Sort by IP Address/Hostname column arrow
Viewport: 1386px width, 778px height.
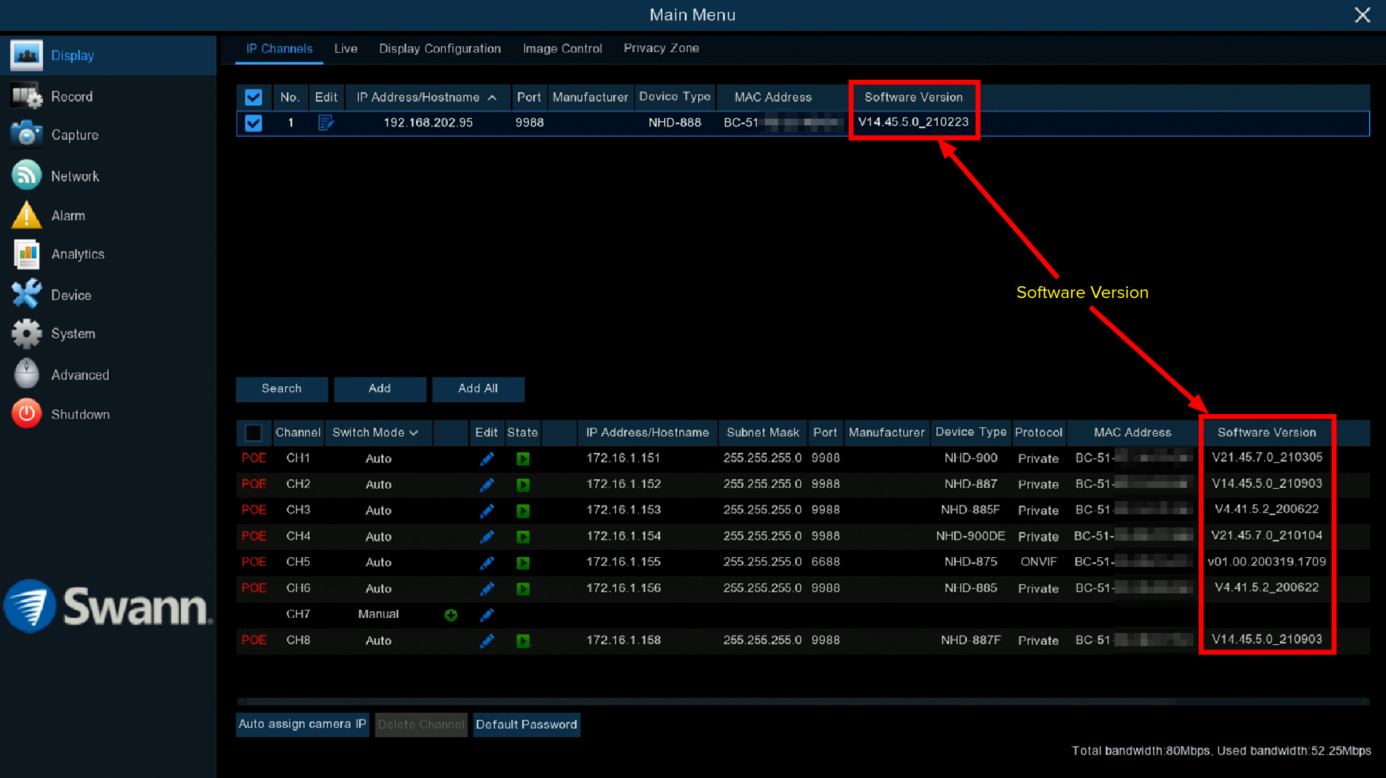pyautogui.click(x=493, y=97)
